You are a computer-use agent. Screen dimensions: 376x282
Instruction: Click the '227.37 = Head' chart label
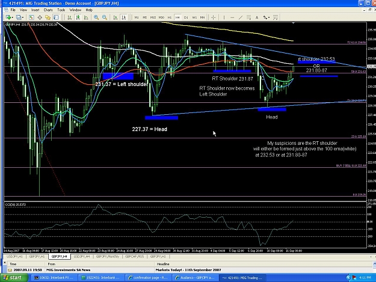(x=150, y=129)
